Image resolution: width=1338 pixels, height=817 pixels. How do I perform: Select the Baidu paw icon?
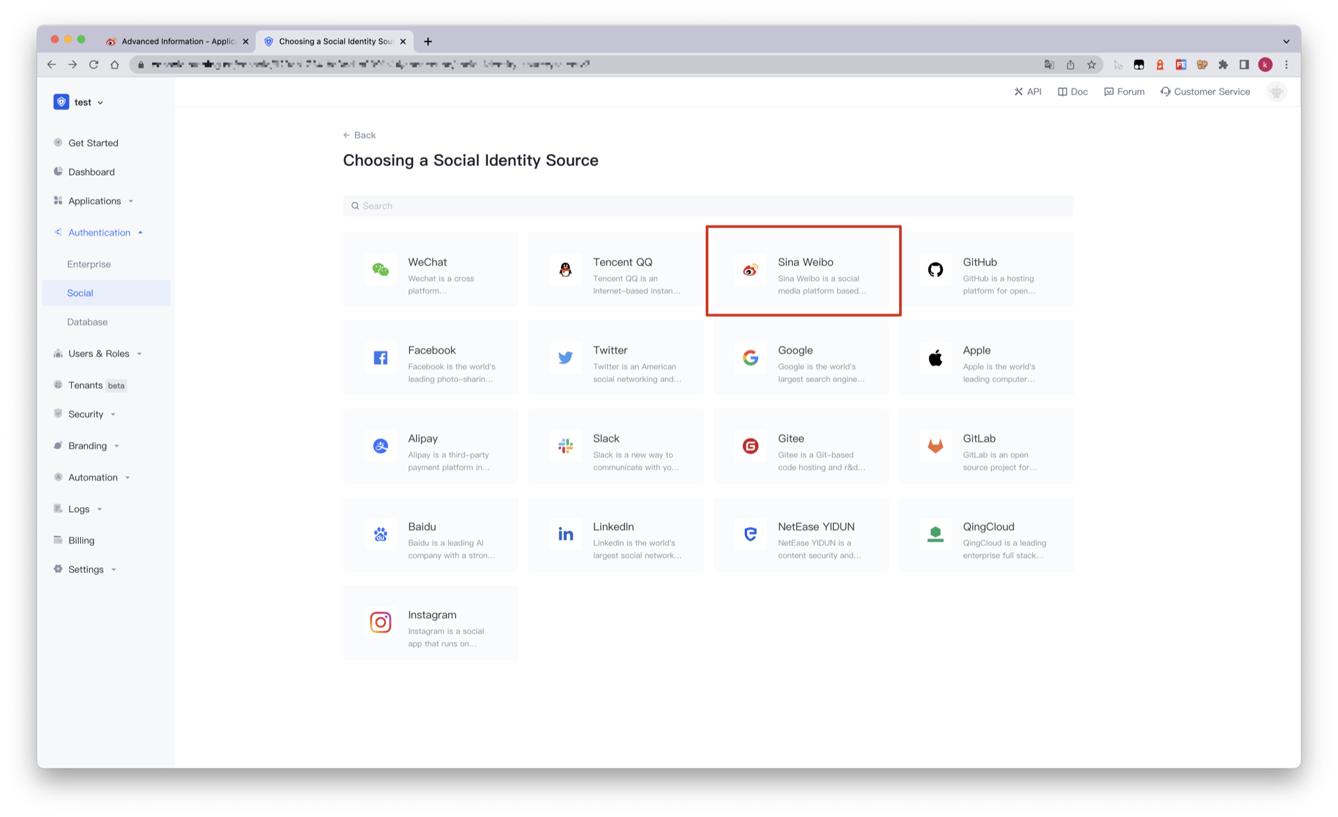click(x=380, y=534)
